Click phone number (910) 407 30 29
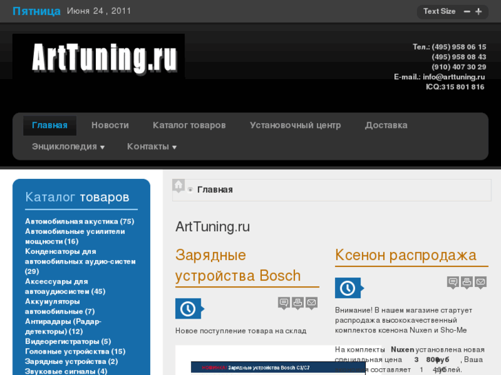The image size is (501, 375). click(x=459, y=67)
